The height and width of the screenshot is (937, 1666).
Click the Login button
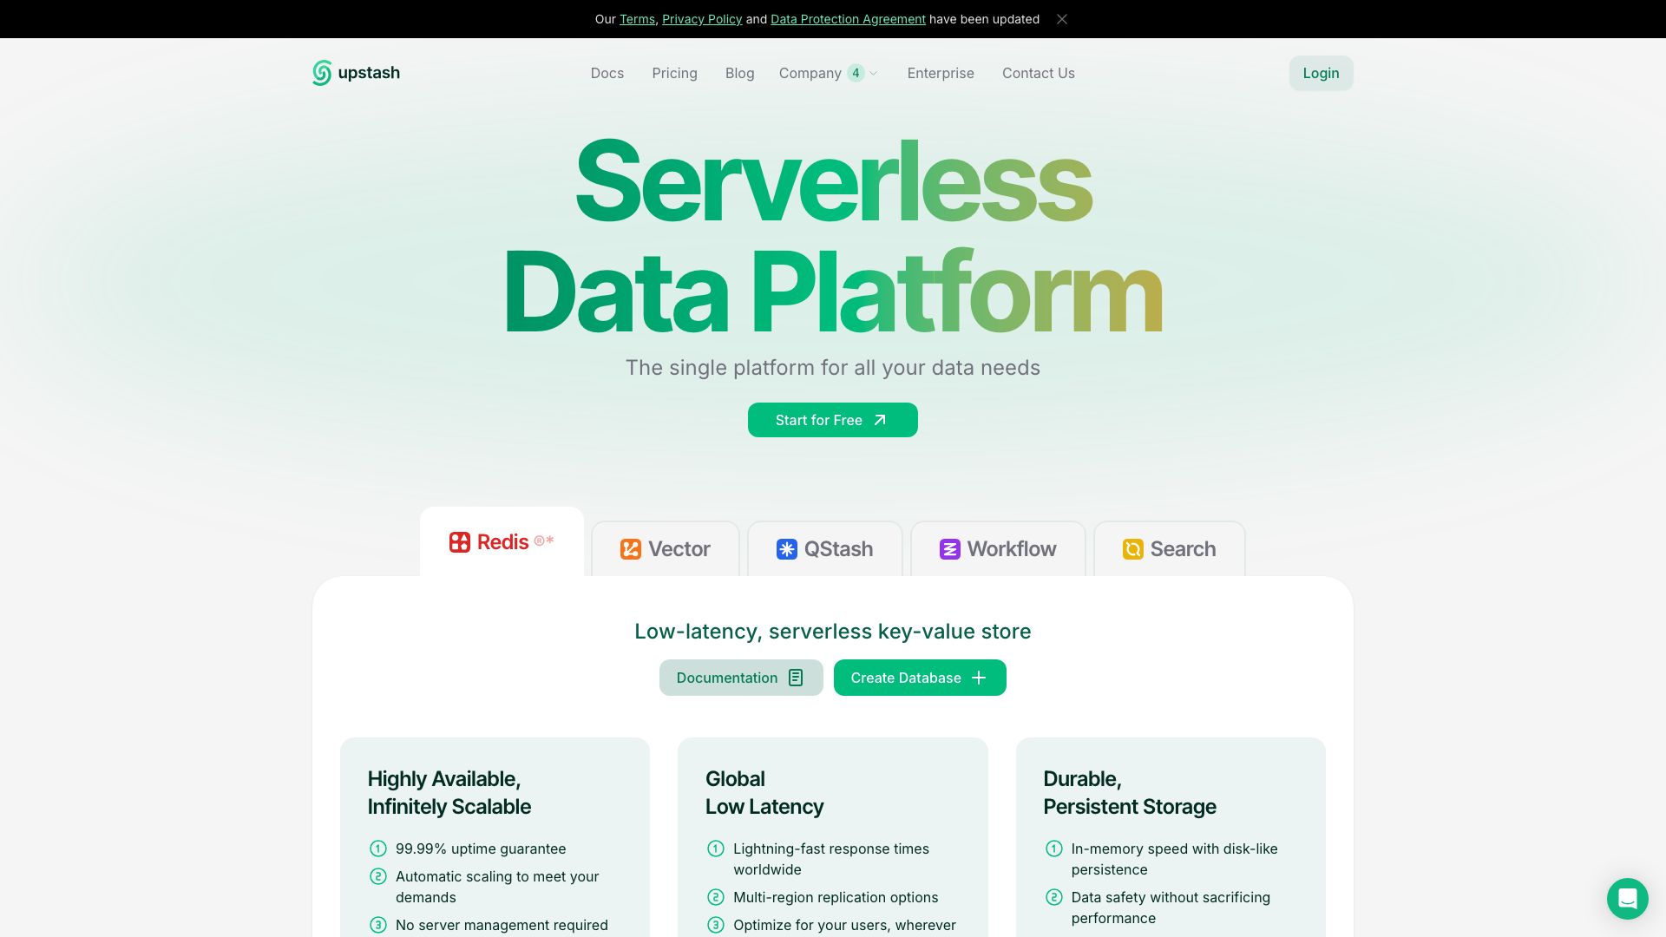[x=1321, y=73]
